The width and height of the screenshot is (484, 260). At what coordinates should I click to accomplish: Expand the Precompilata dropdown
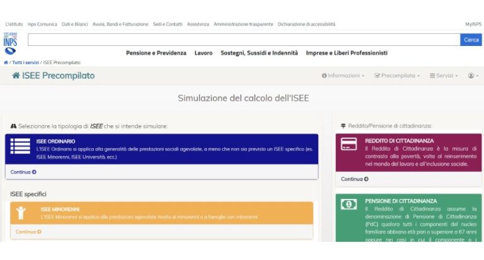(397, 76)
